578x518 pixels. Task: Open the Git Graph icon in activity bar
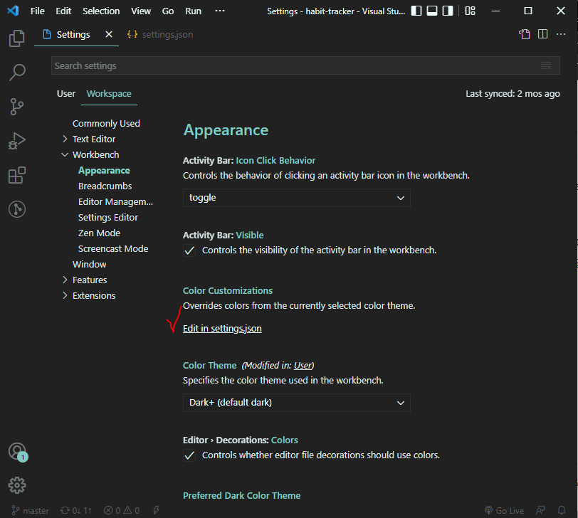click(x=16, y=209)
